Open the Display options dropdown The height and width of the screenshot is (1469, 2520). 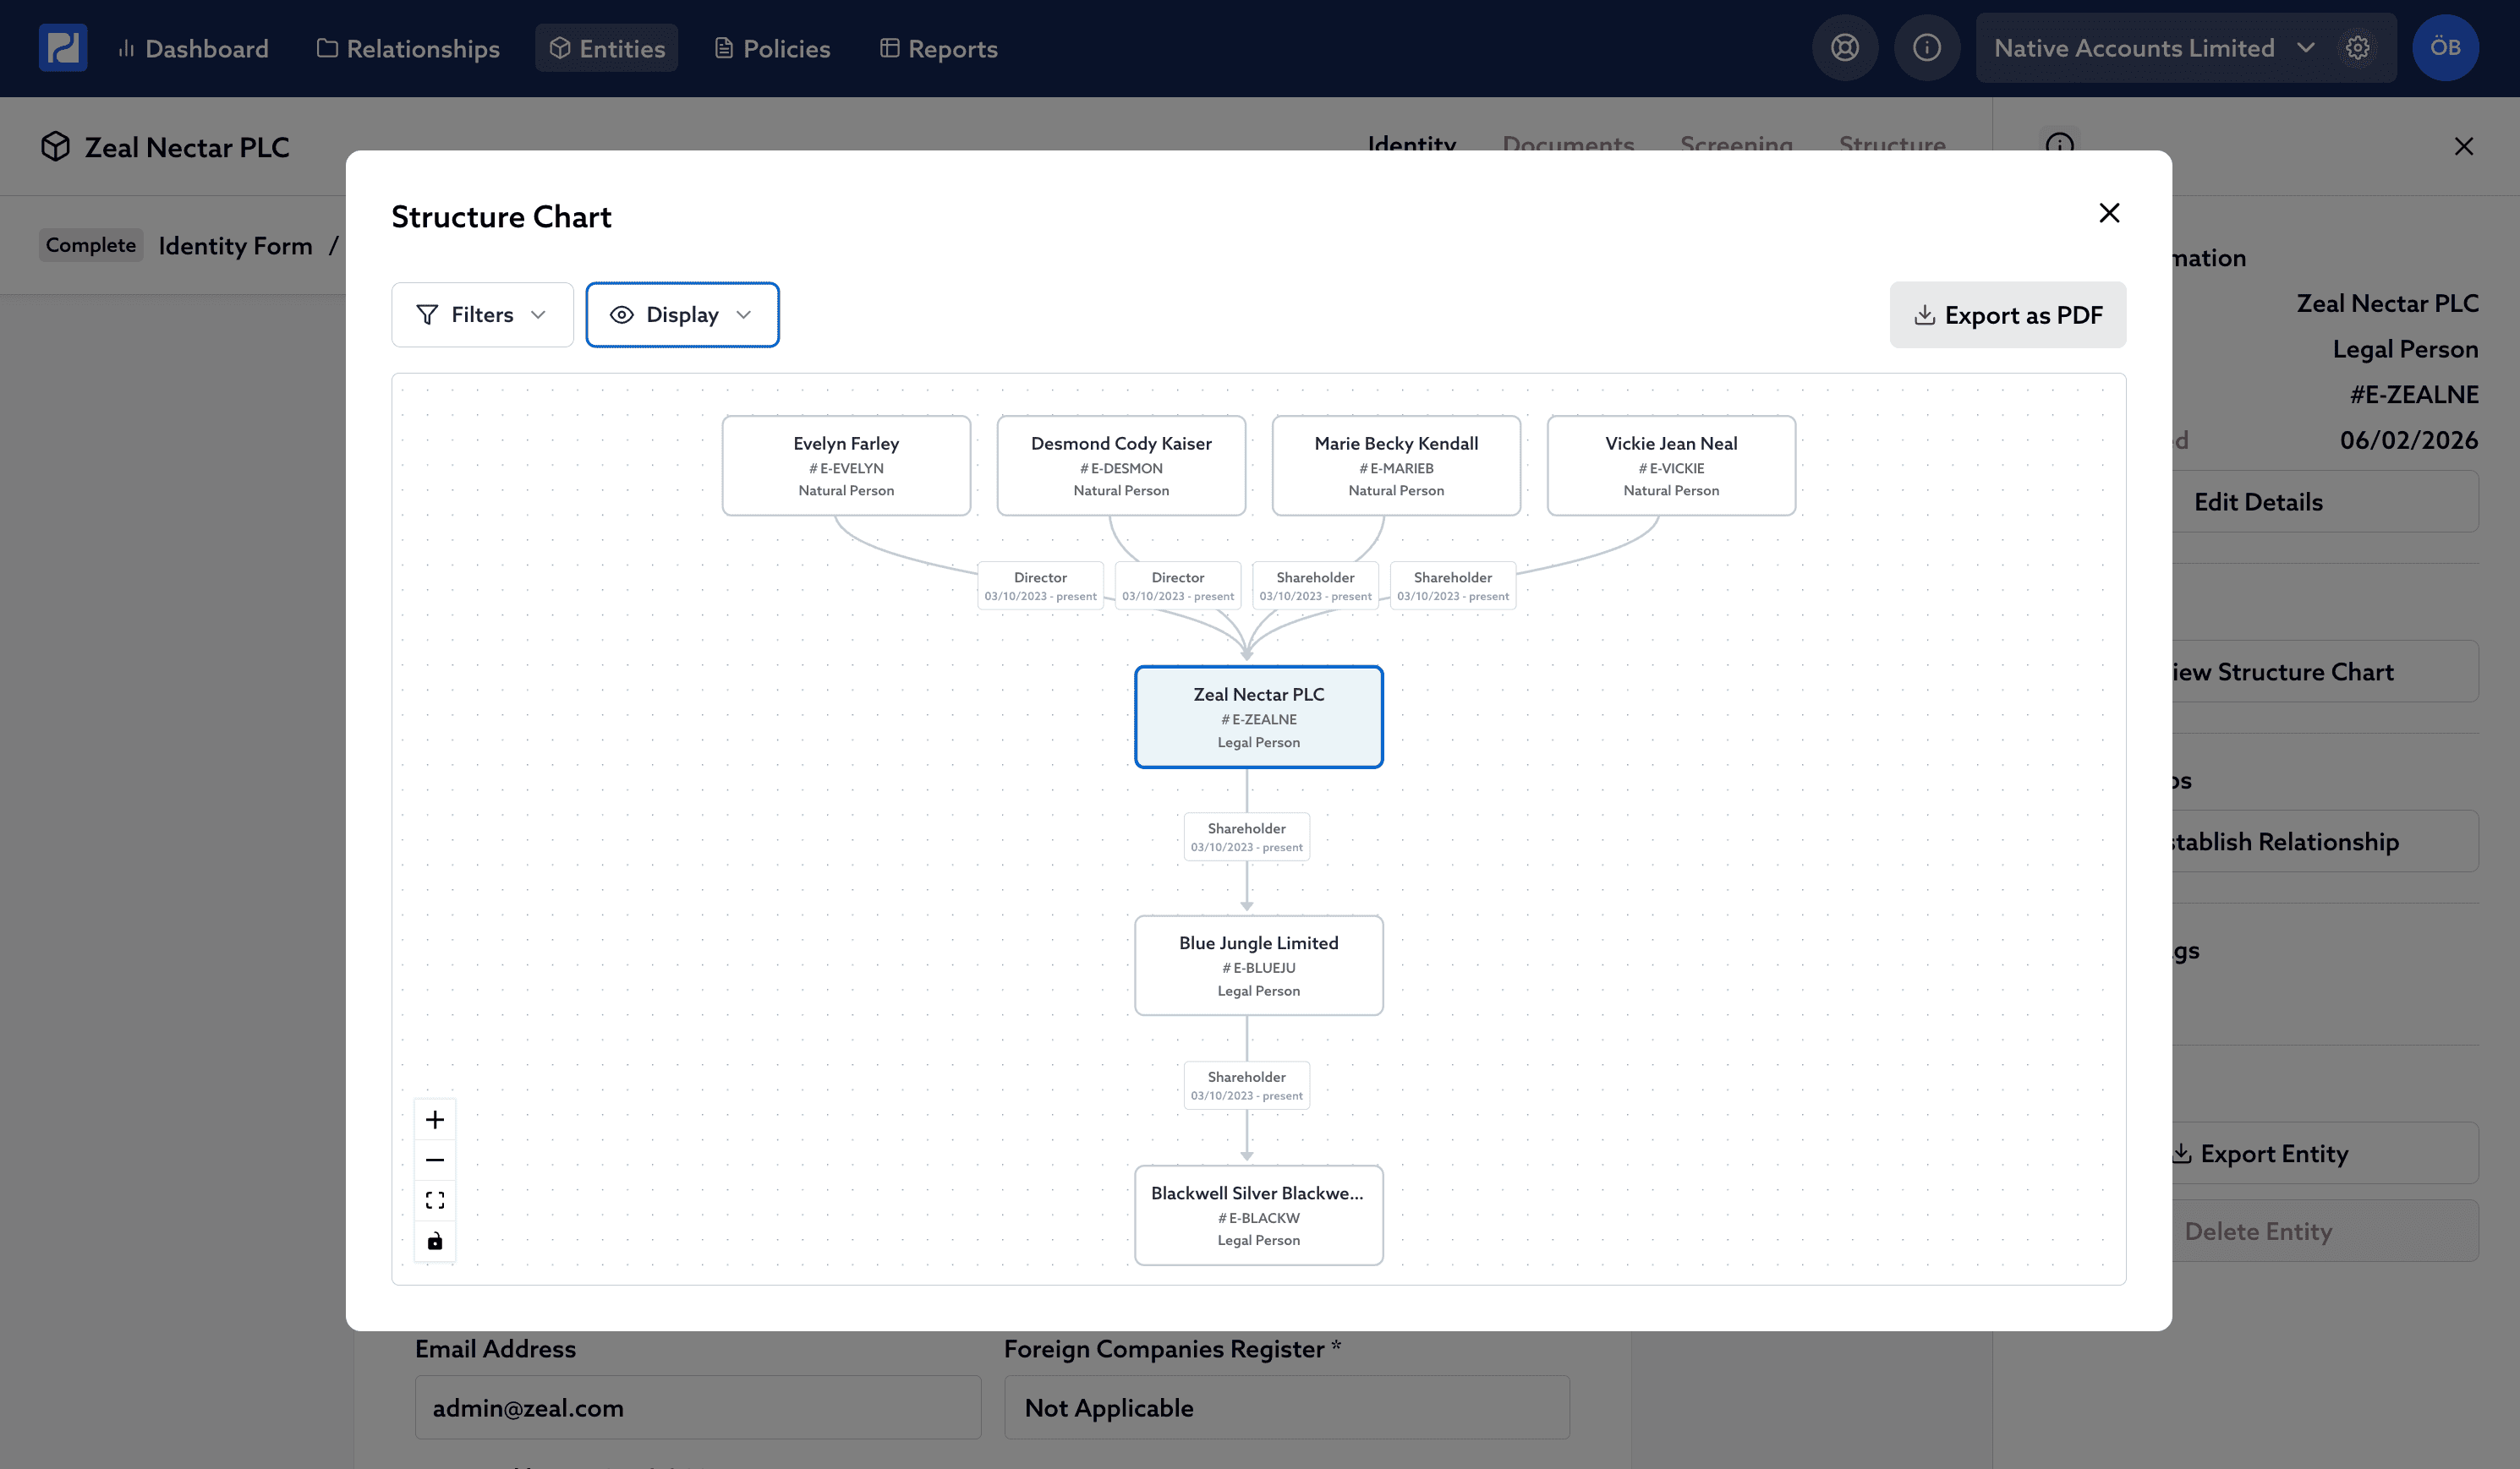[x=682, y=314]
